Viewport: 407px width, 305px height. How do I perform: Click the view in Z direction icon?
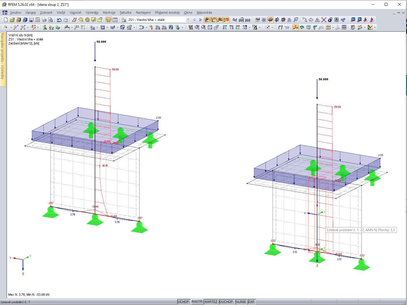tap(238, 27)
